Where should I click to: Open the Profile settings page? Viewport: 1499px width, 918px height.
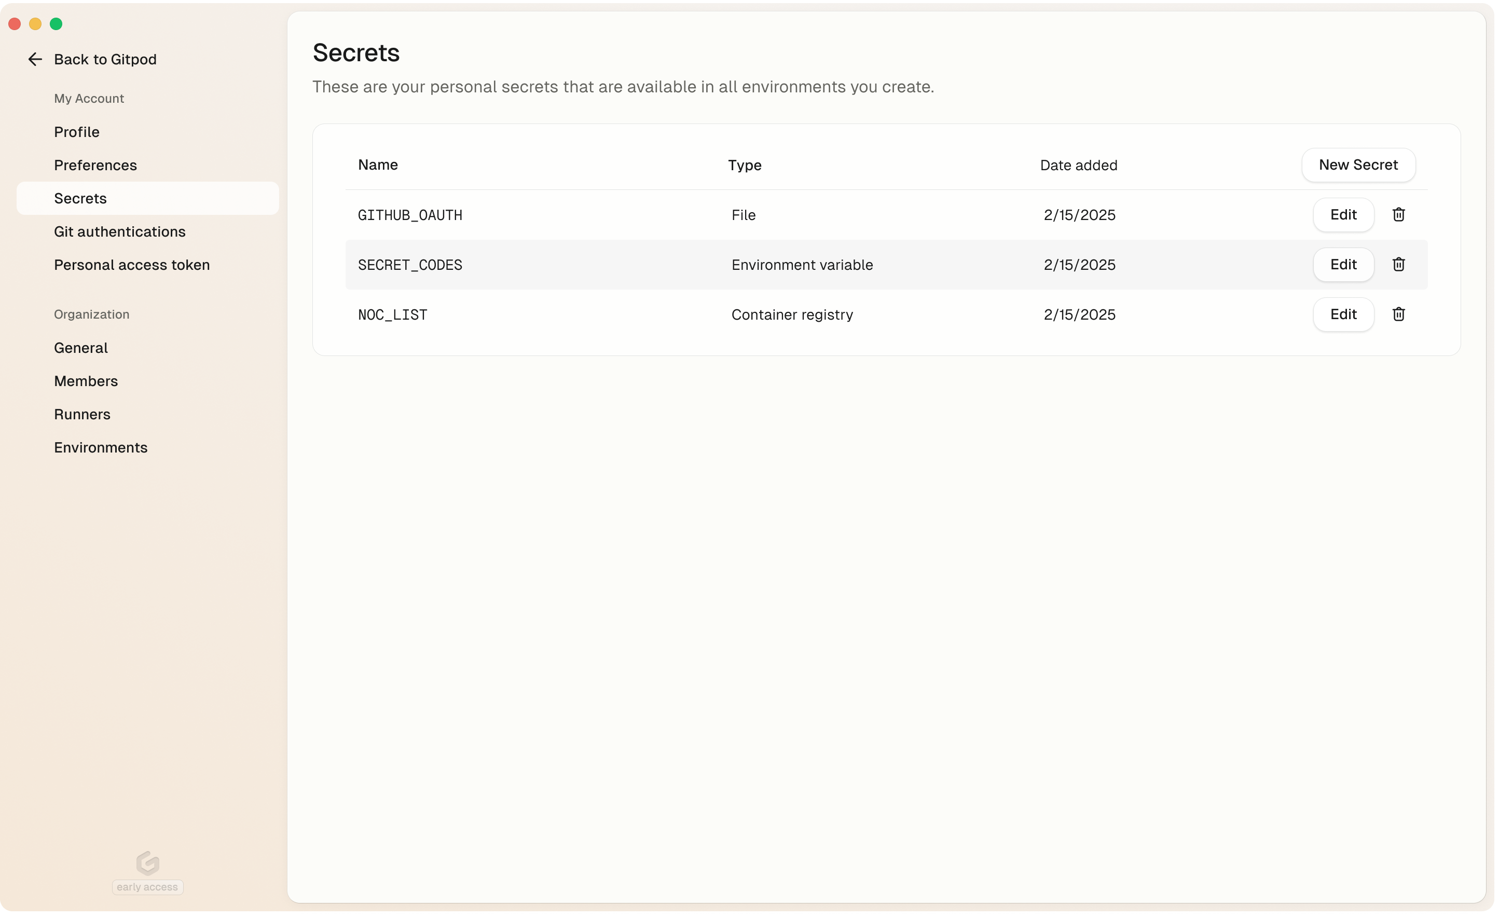coord(77,132)
